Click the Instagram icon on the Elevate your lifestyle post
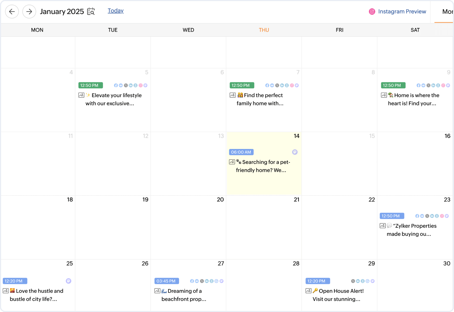 coord(141,85)
